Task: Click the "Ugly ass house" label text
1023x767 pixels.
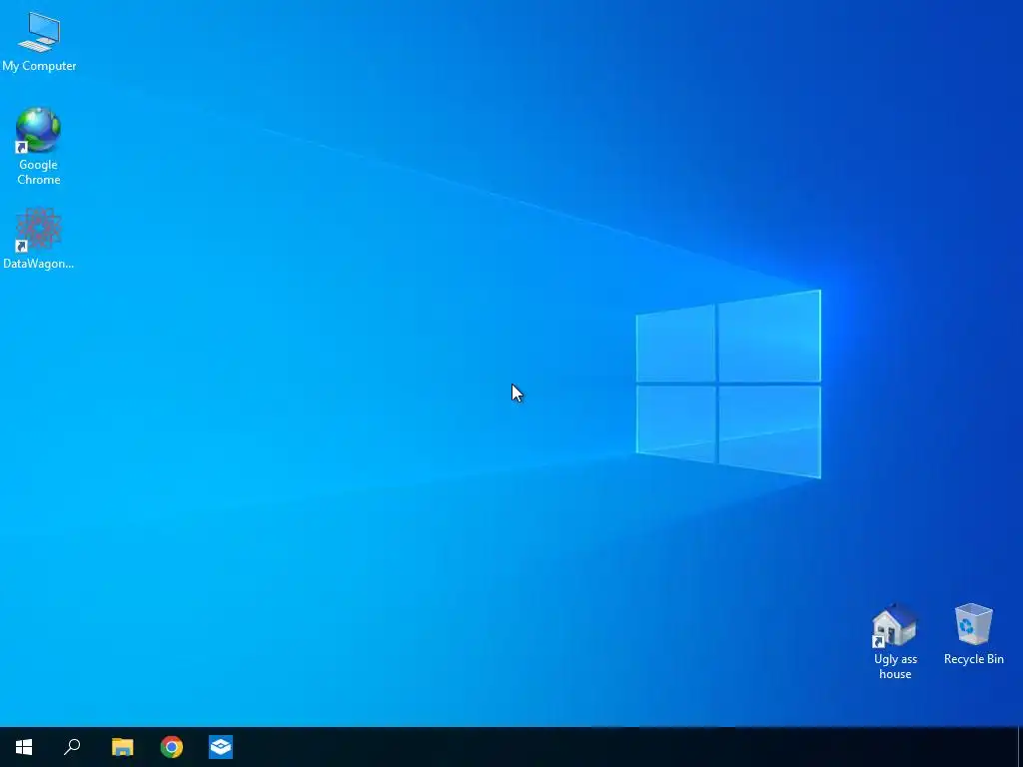Action: [895, 666]
